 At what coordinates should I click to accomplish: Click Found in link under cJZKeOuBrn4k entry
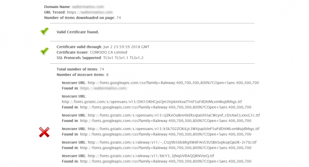point(166,121)
